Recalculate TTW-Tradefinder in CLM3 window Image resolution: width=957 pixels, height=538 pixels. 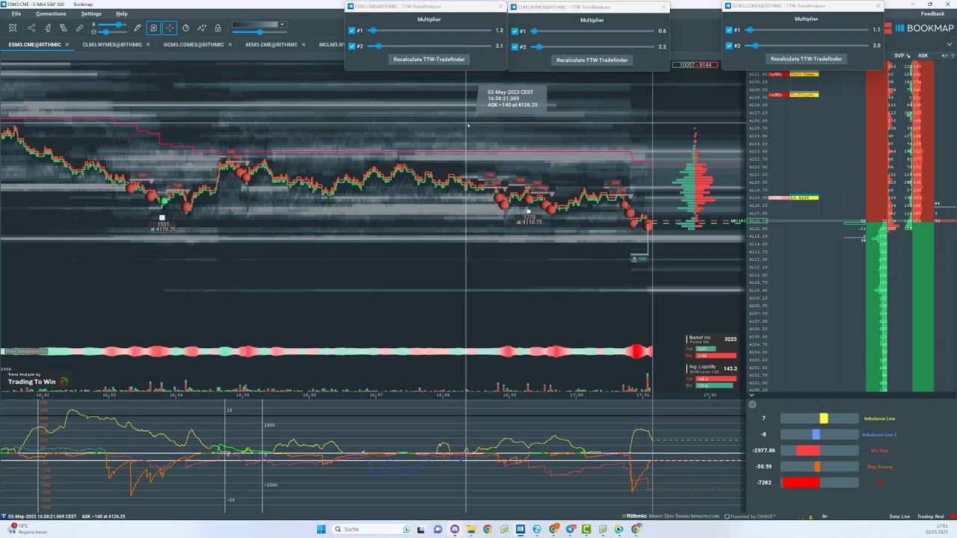[592, 60]
